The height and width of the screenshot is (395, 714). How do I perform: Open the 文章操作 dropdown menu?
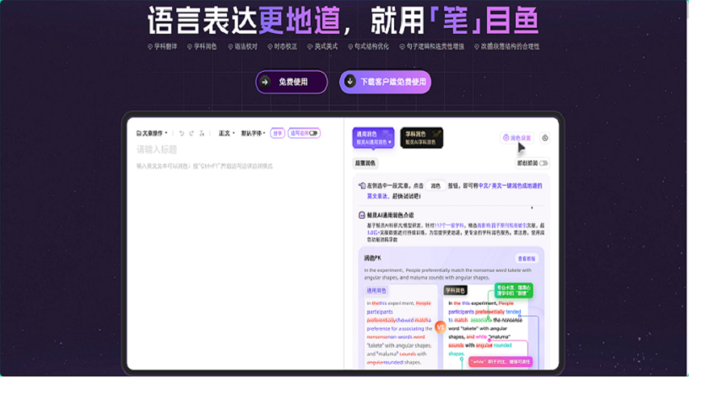[x=152, y=133]
